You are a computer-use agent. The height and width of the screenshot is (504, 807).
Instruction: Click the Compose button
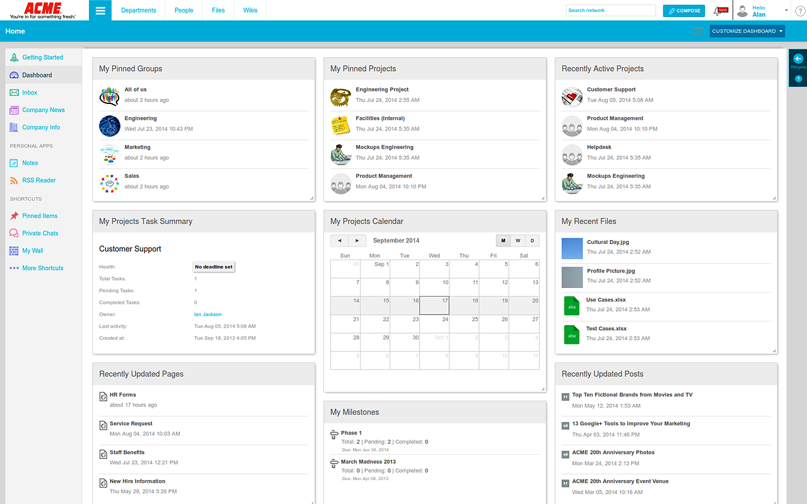tap(683, 11)
